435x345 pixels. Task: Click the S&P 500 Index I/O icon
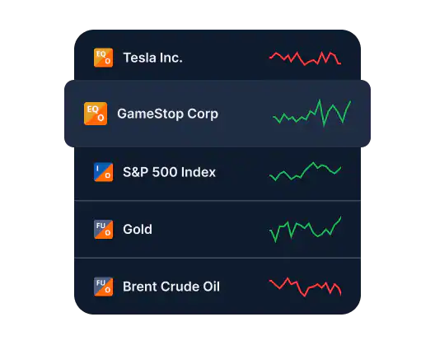pos(104,172)
